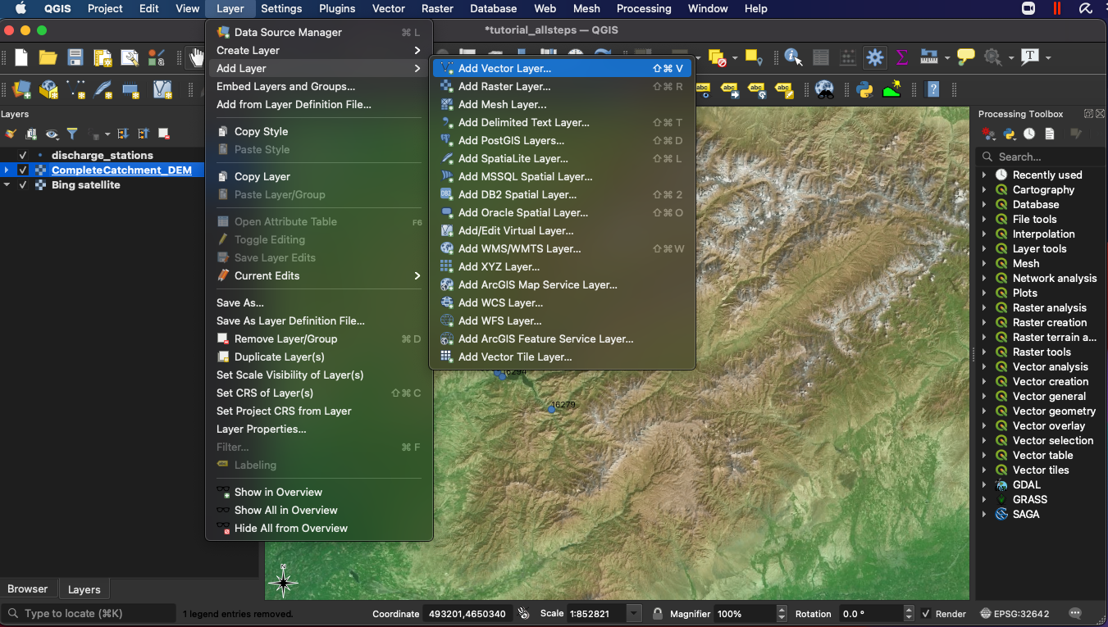Viewport: 1108px width, 627px height.
Task: Open the Python Console icon
Action: coord(864,89)
